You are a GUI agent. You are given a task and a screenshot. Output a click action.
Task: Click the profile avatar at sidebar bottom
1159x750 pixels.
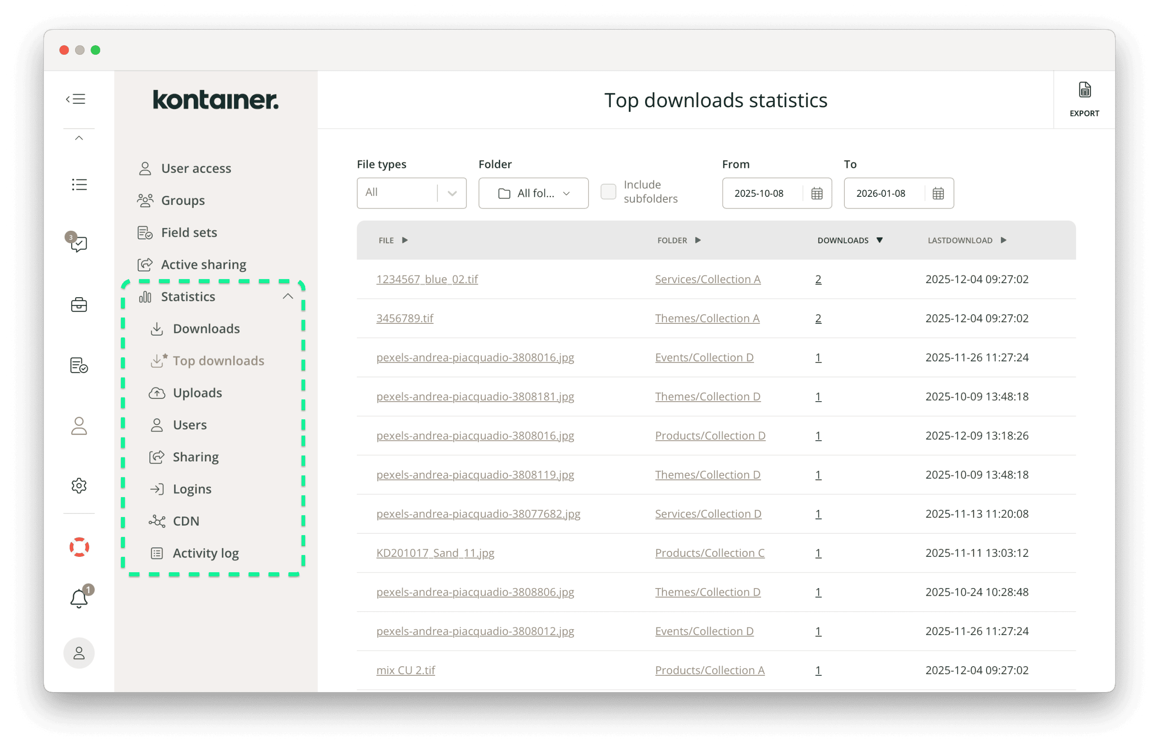78,653
